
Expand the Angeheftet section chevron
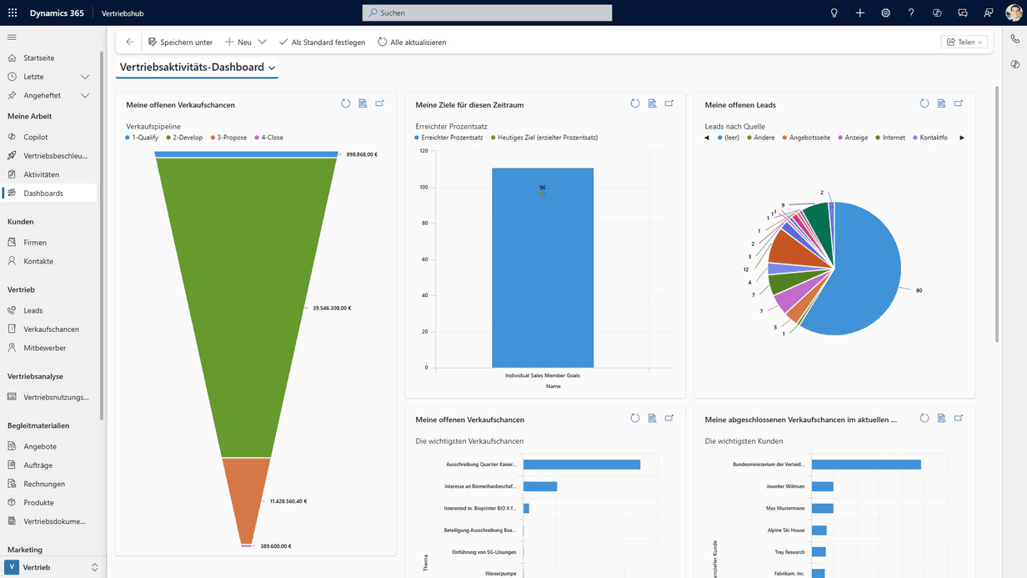[85, 96]
